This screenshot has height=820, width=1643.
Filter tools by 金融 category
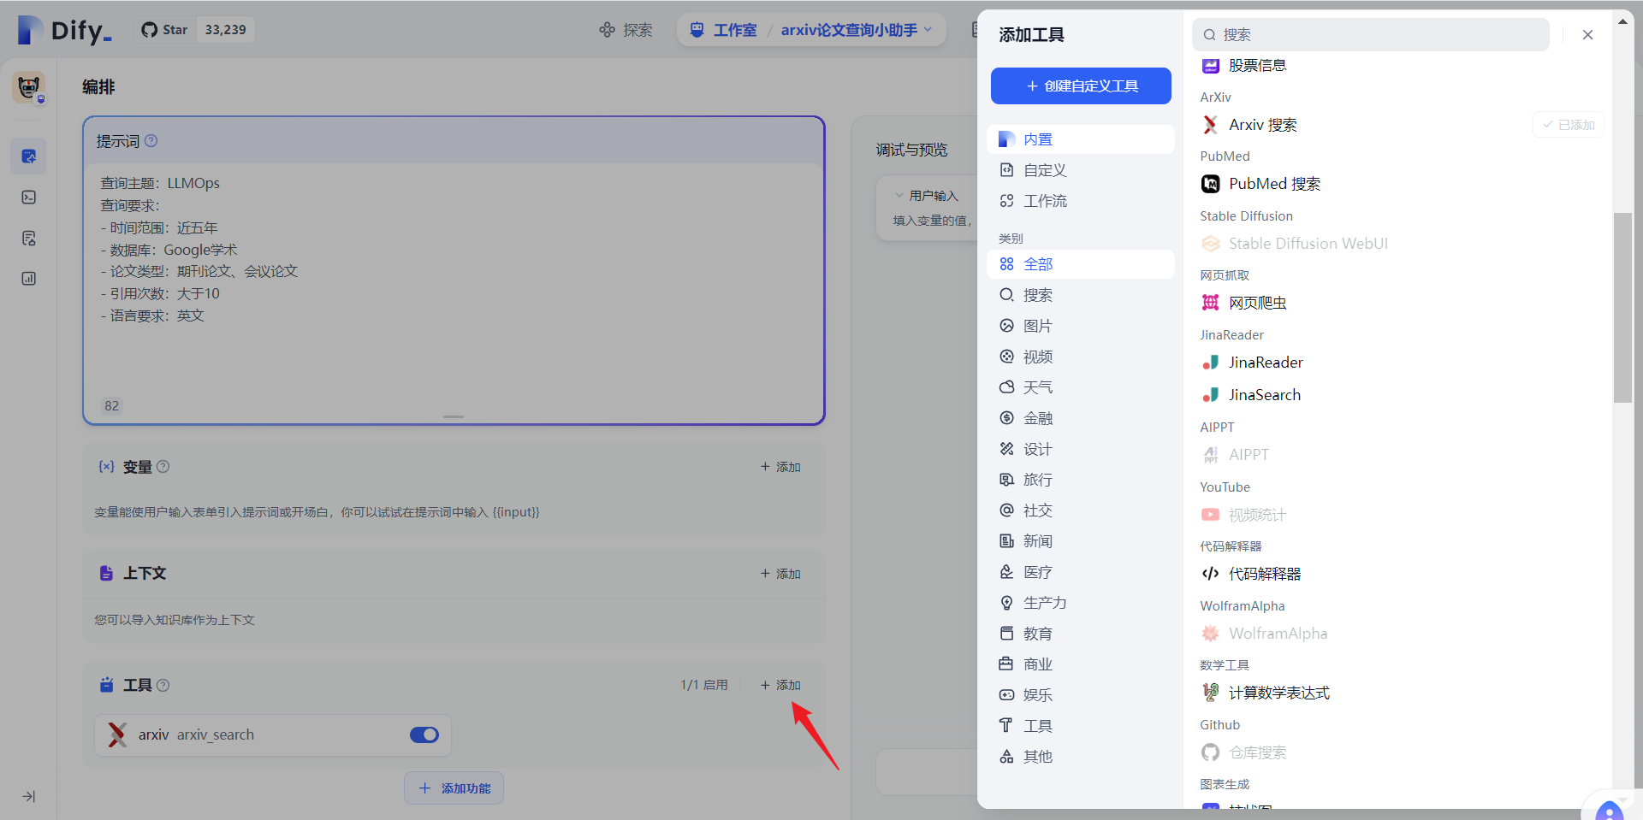tap(1081, 418)
